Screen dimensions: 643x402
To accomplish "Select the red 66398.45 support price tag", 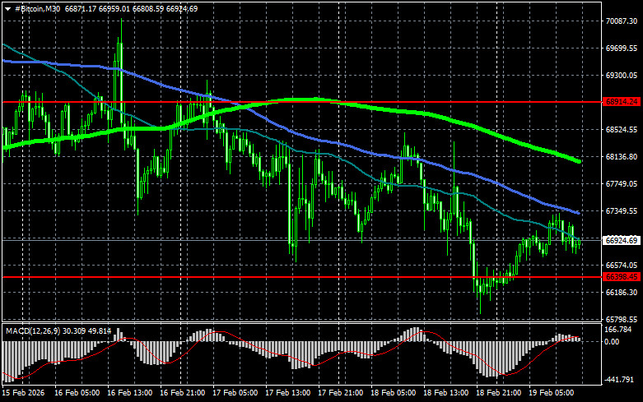I will pos(622,277).
